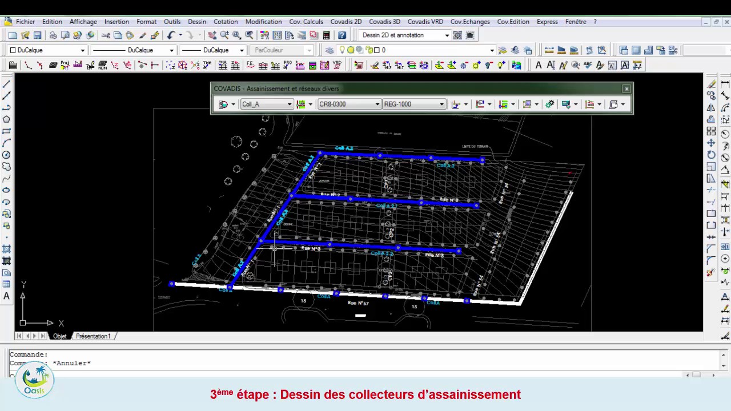
Task: Click the Open file icon
Action: tap(25, 35)
